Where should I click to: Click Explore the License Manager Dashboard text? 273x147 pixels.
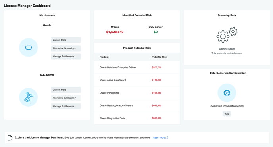pyautogui.click(x=39, y=137)
